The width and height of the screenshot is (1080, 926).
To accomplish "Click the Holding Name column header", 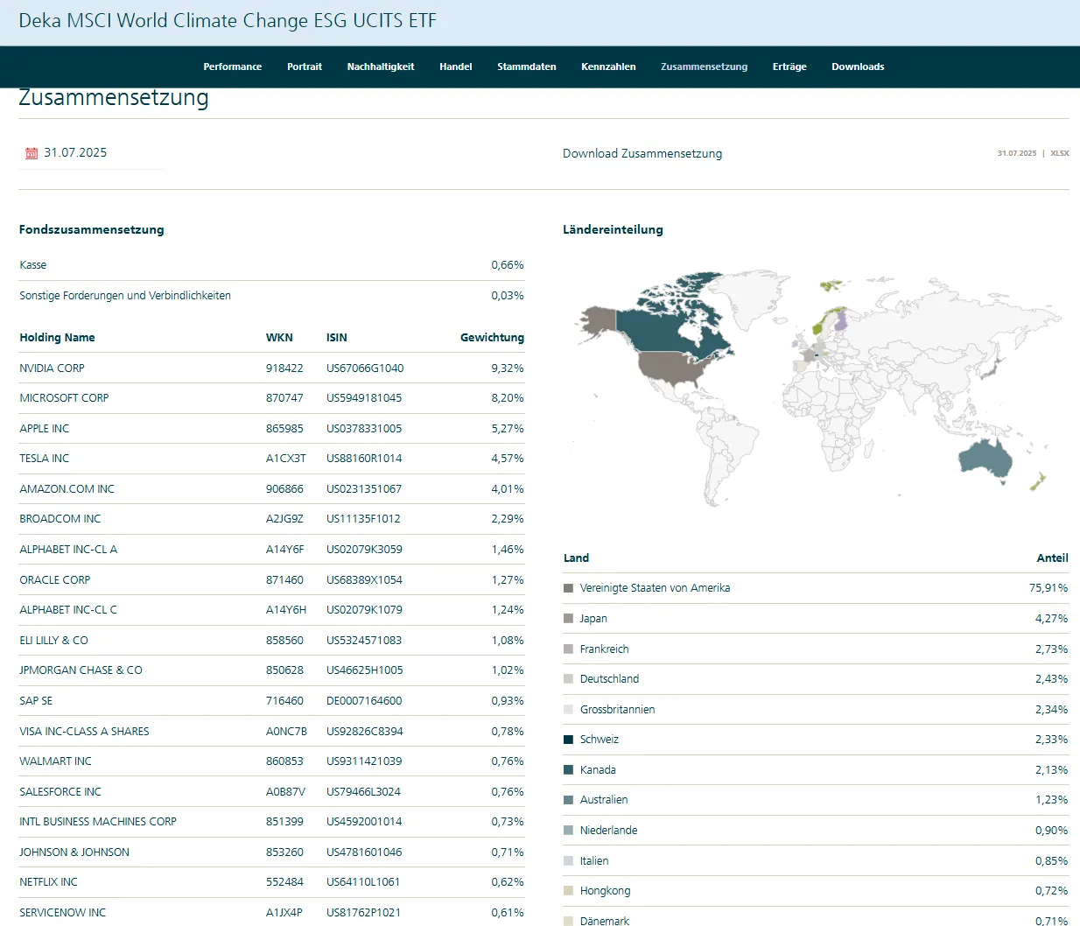I will click(x=57, y=338).
